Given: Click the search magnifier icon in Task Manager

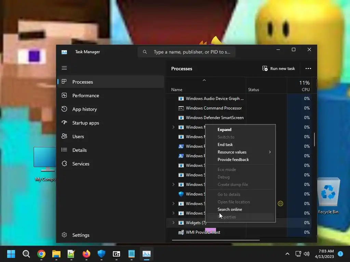Looking at the screenshot, I should (145, 52).
